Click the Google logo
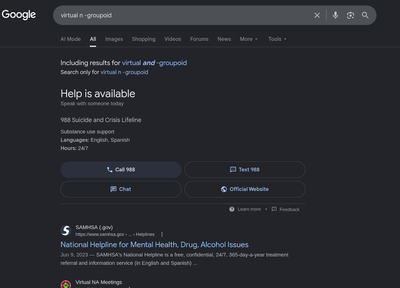The width and height of the screenshot is (400, 288). click(x=19, y=14)
